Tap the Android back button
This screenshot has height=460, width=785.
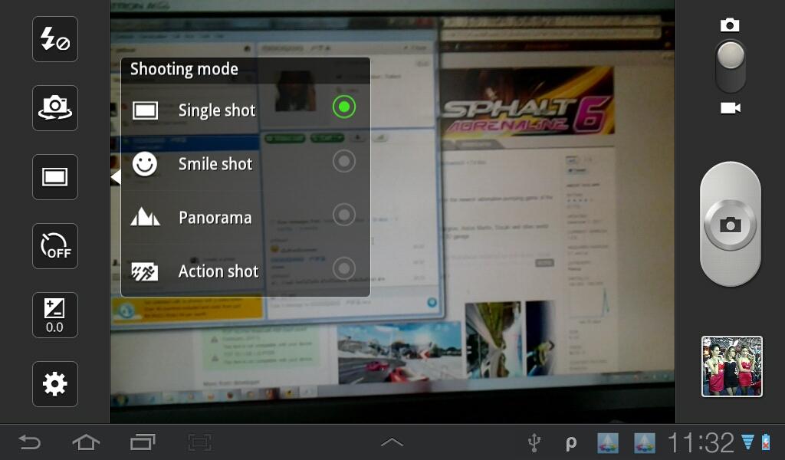pos(29,442)
